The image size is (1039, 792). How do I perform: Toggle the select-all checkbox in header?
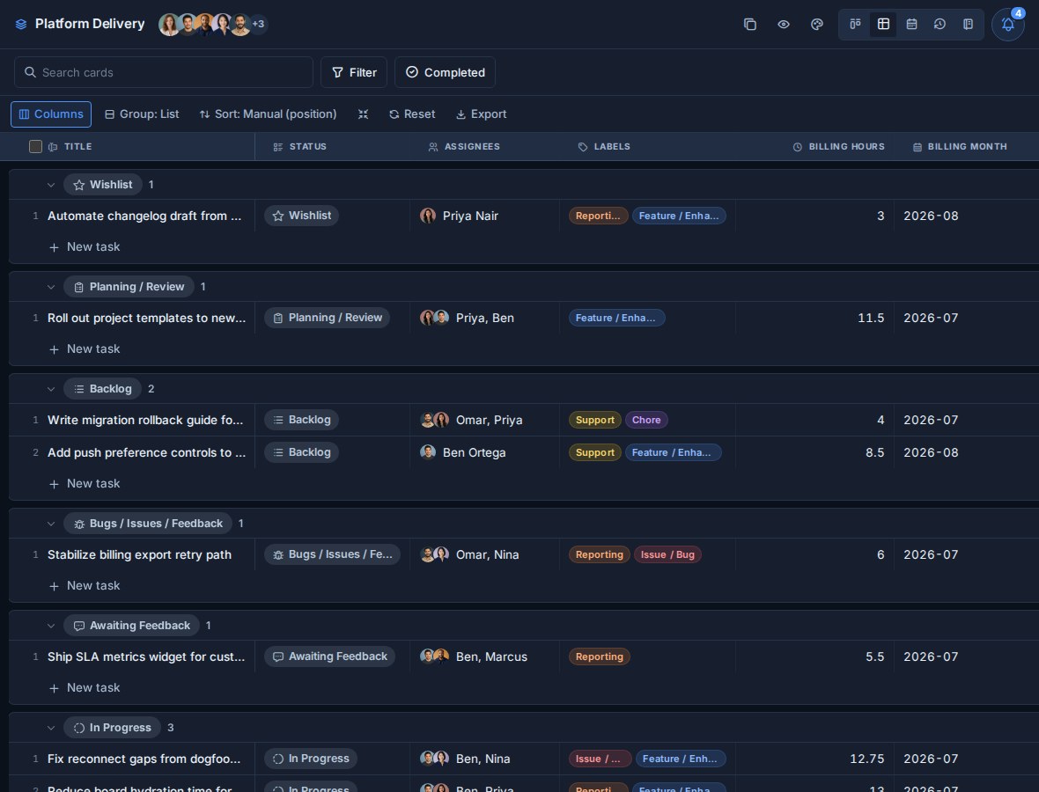(36, 146)
